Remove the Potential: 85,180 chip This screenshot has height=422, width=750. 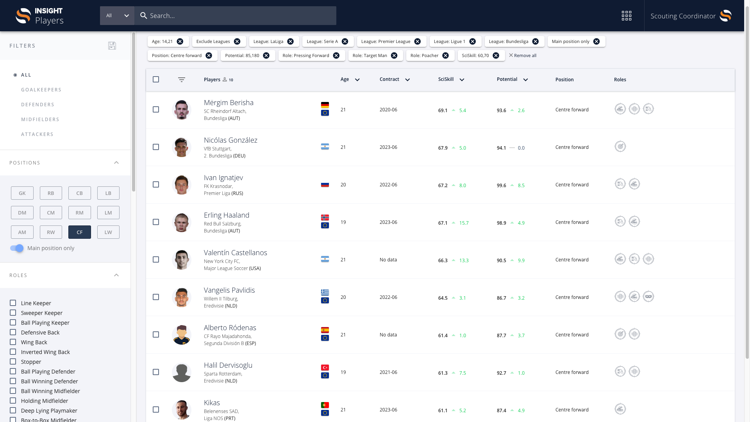[266, 55]
